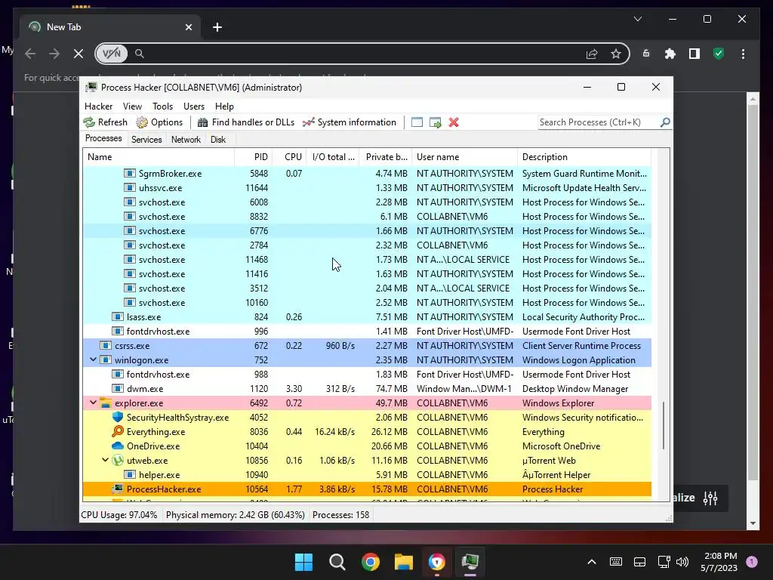The height and width of the screenshot is (580, 773).
Task: Switch to the Network tab
Action: coord(186,140)
